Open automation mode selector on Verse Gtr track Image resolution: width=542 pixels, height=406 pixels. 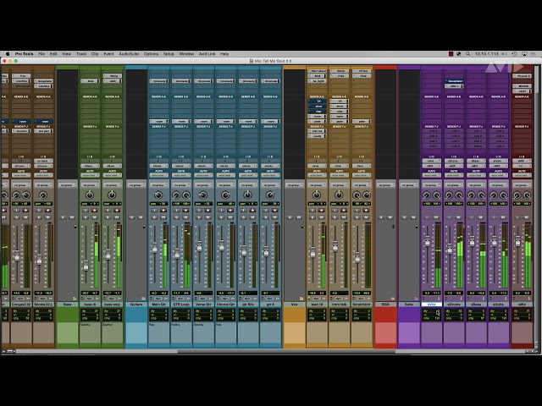[x=203, y=175]
